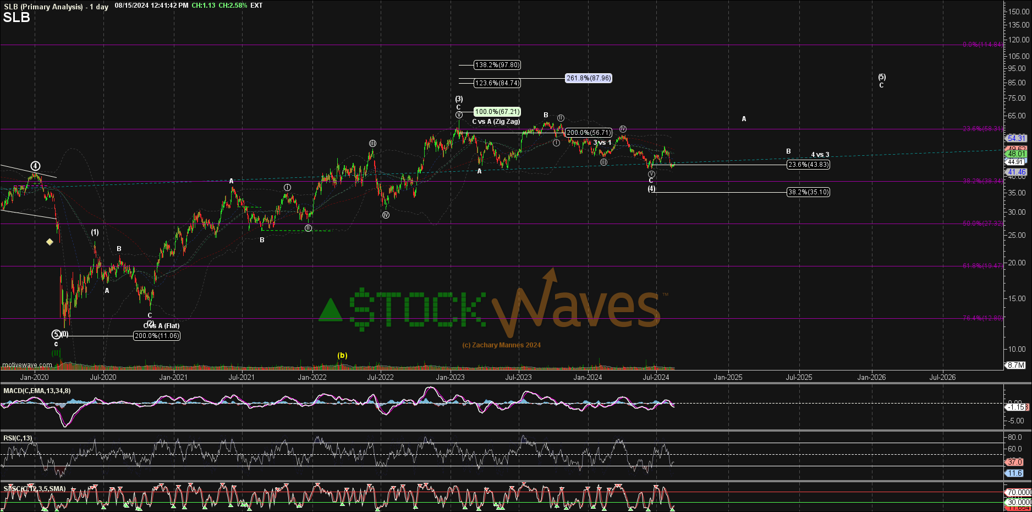Click the 37.0 RSI value tag
Viewport: 1032px width, 512px height.
point(1014,462)
